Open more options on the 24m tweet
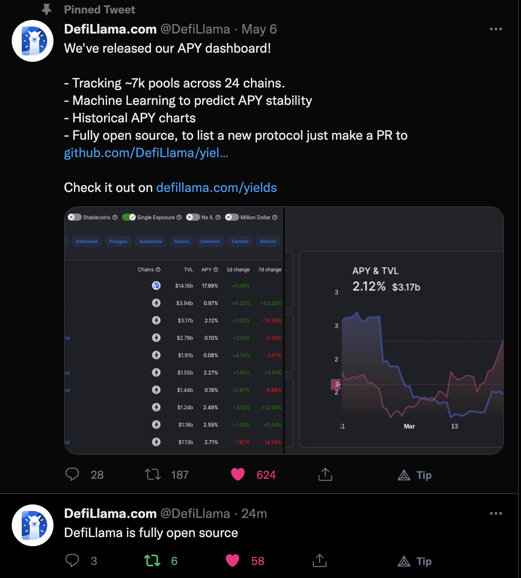 [x=496, y=514]
